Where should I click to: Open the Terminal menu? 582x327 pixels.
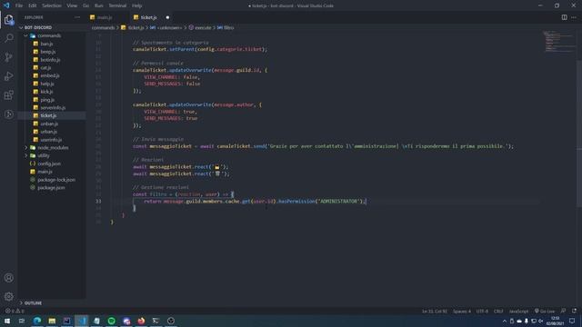tap(117, 5)
